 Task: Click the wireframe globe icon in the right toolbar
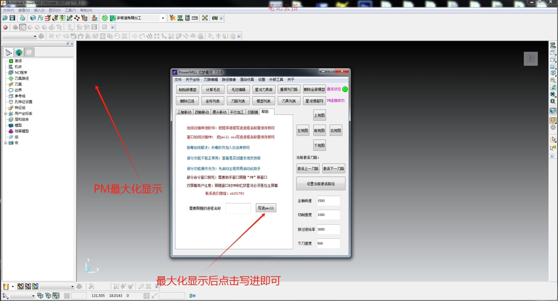coord(553,128)
